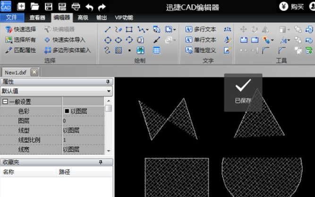Click the 名称 column header in 收藏夹
Screen dimensions: 315x197
[x=28, y=172]
